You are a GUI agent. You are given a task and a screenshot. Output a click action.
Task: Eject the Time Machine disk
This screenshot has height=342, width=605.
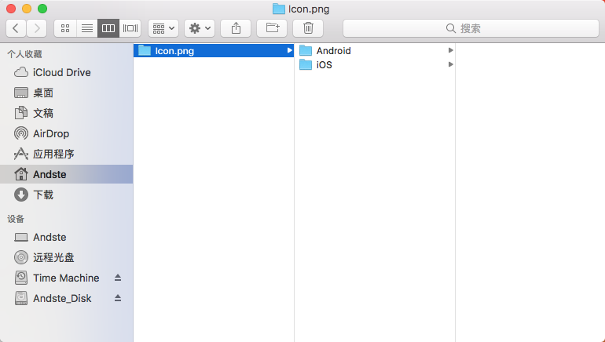click(x=118, y=278)
